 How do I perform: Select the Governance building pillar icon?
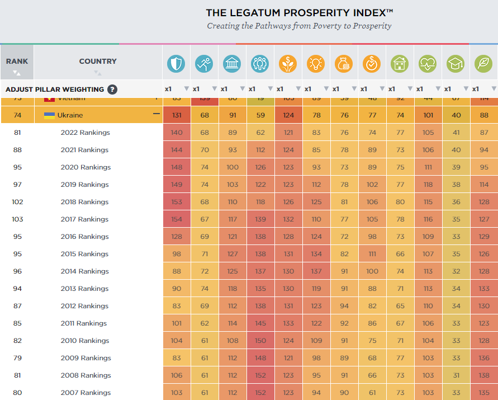232,64
